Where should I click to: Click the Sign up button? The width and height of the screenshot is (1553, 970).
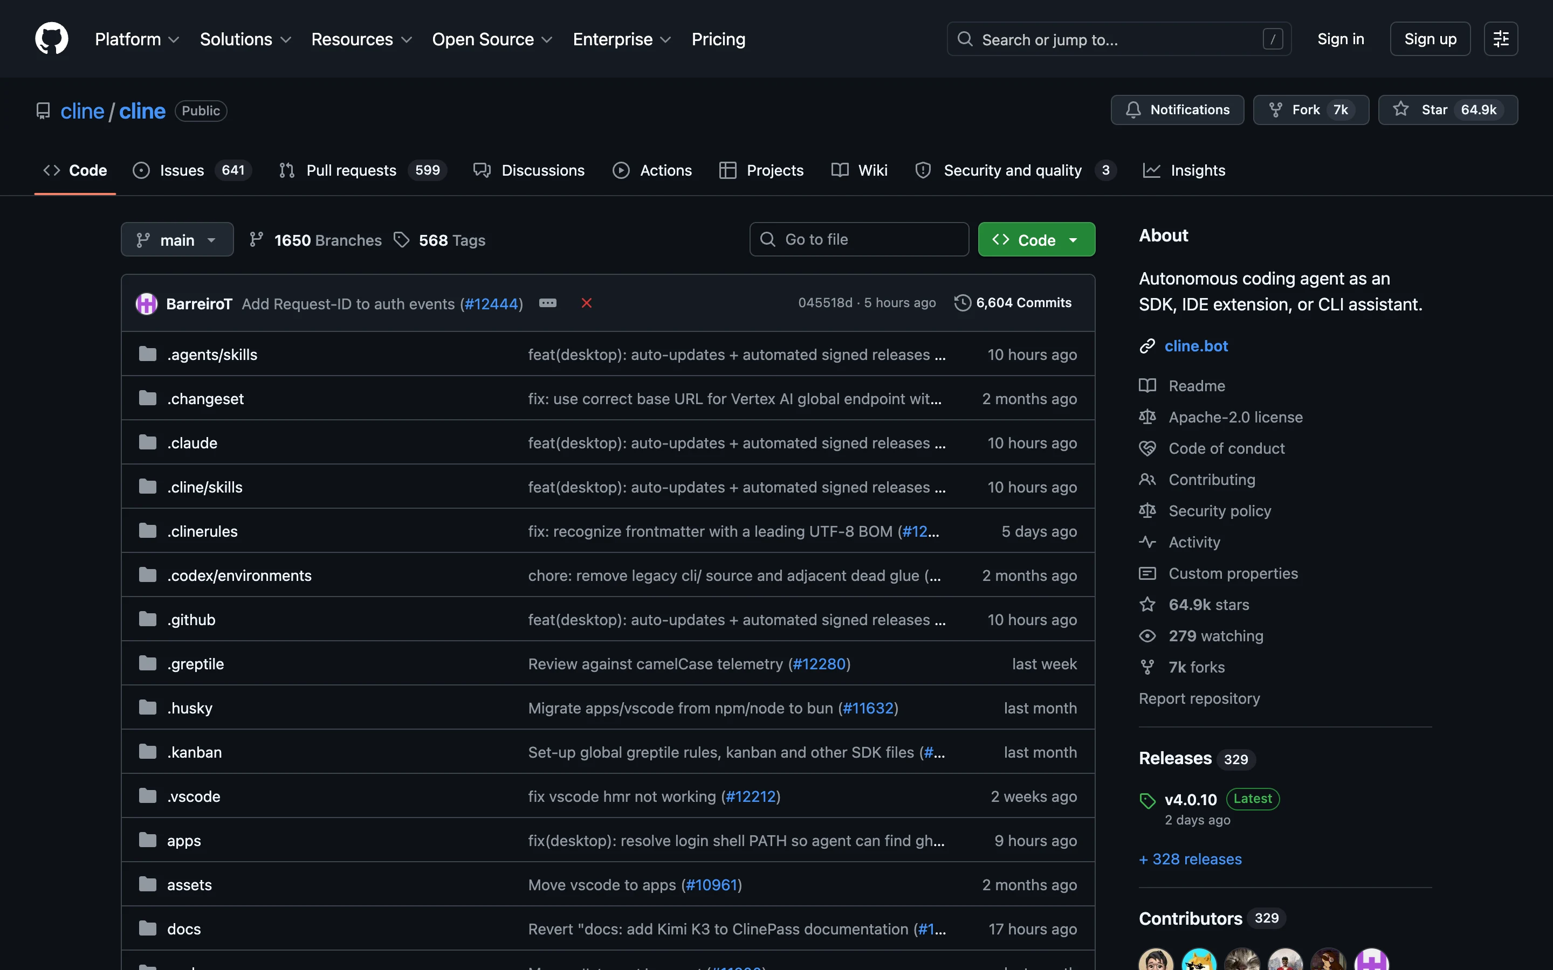click(1430, 39)
